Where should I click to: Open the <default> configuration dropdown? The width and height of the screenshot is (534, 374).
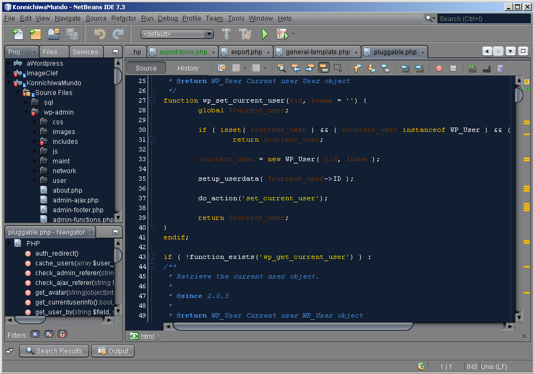point(177,34)
